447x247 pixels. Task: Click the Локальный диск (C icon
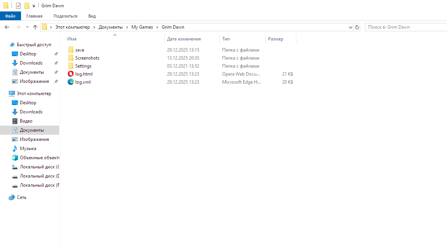[15, 167]
